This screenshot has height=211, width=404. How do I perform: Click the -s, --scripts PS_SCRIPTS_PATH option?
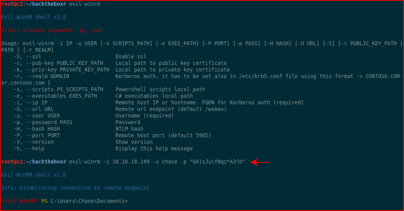coord(58,90)
